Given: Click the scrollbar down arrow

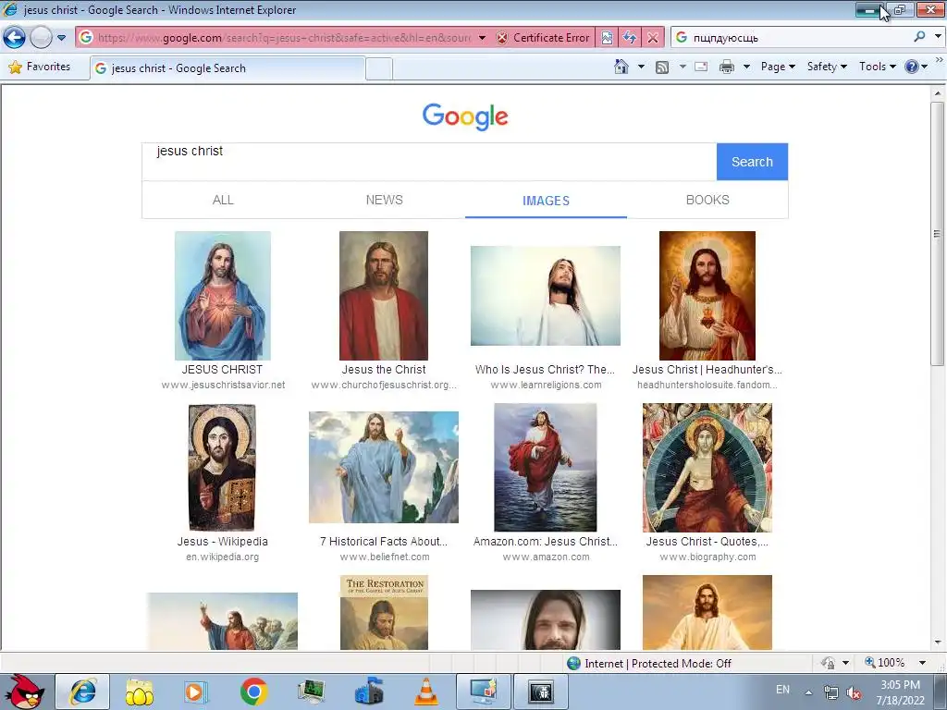Looking at the screenshot, I should [938, 643].
